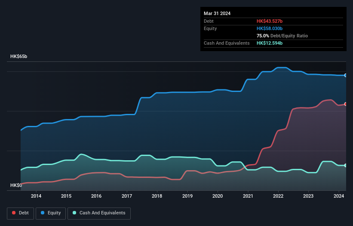The width and height of the screenshot is (353, 226).
Task: Select the red Debt endpoint marker
Action: coord(346,104)
